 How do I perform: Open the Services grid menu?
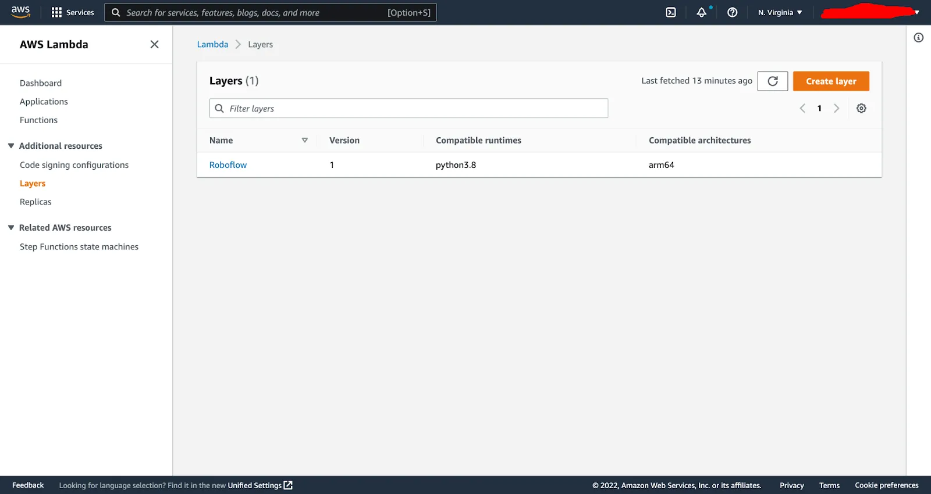(x=73, y=12)
